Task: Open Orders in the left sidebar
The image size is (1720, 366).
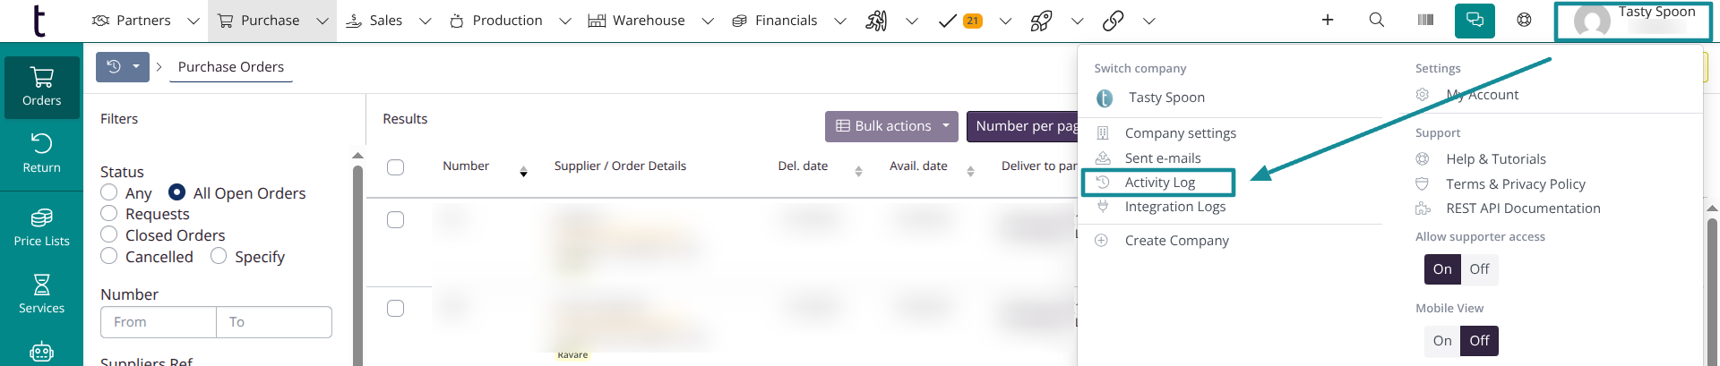Action: (x=41, y=87)
